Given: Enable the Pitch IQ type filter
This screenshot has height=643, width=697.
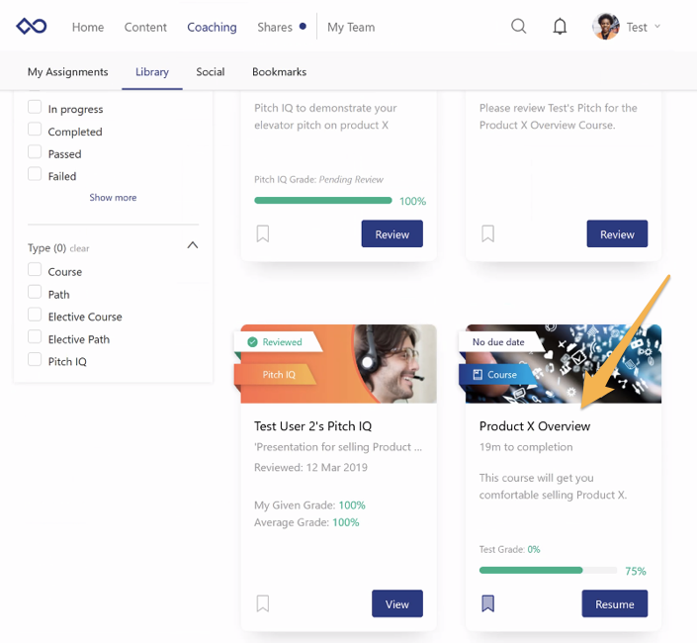Looking at the screenshot, I should click(35, 359).
